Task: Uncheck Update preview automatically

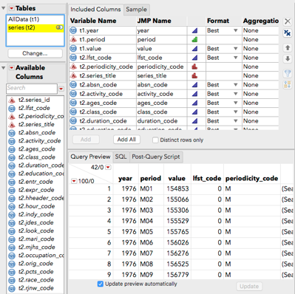Action: (101, 284)
